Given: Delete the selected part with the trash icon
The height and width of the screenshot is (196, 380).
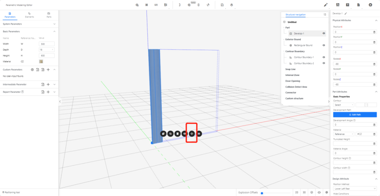Looking at the screenshot, I should click(177, 134).
